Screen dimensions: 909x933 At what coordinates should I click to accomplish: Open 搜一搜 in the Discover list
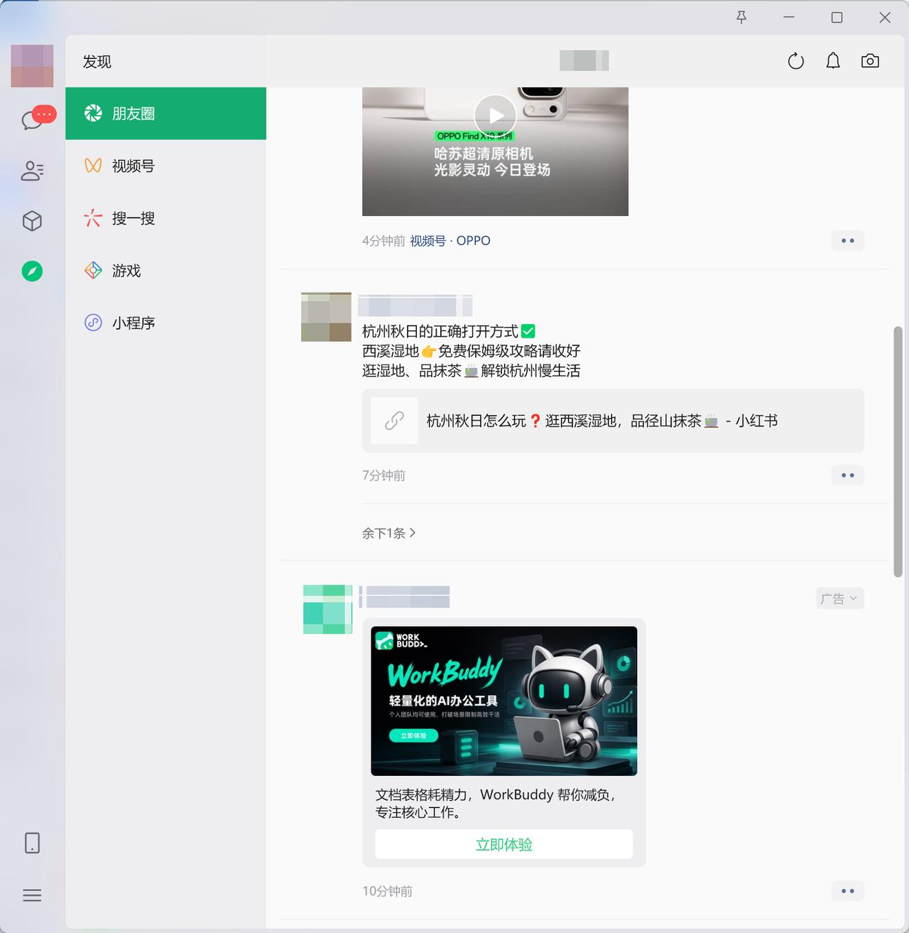click(165, 218)
